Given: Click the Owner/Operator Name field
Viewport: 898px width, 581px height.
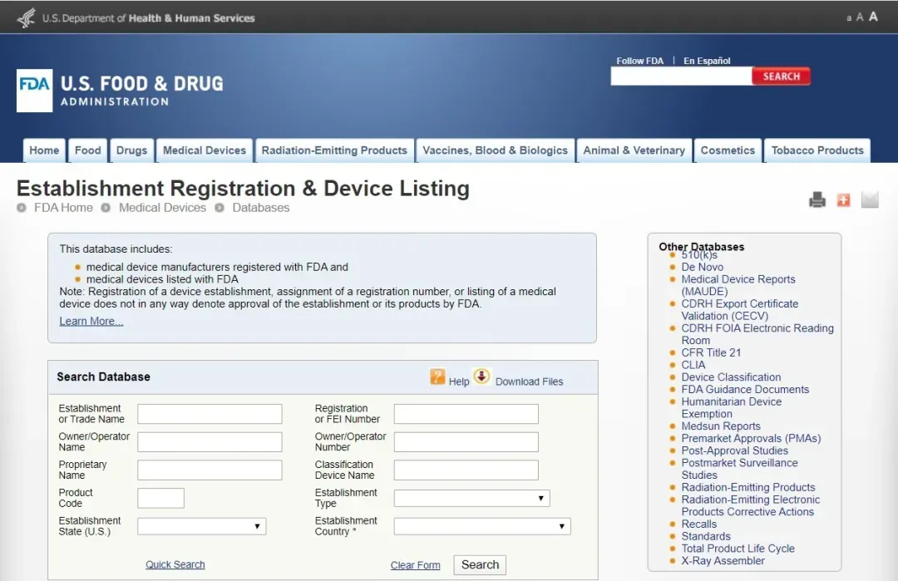Looking at the screenshot, I should pyautogui.click(x=210, y=442).
